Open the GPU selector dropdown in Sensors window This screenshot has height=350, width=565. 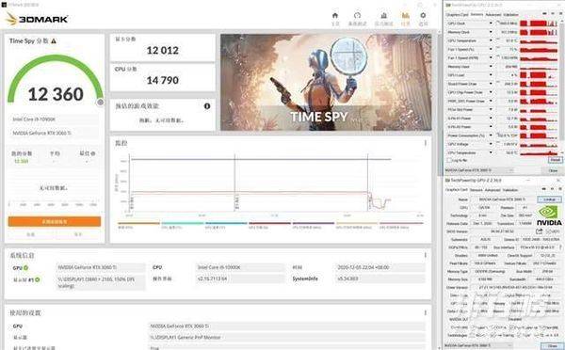coord(479,170)
